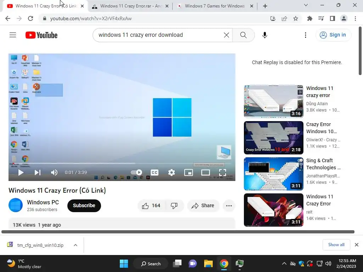Show hidden system tray icons
The height and width of the screenshot is (272, 363).
coord(284,263)
